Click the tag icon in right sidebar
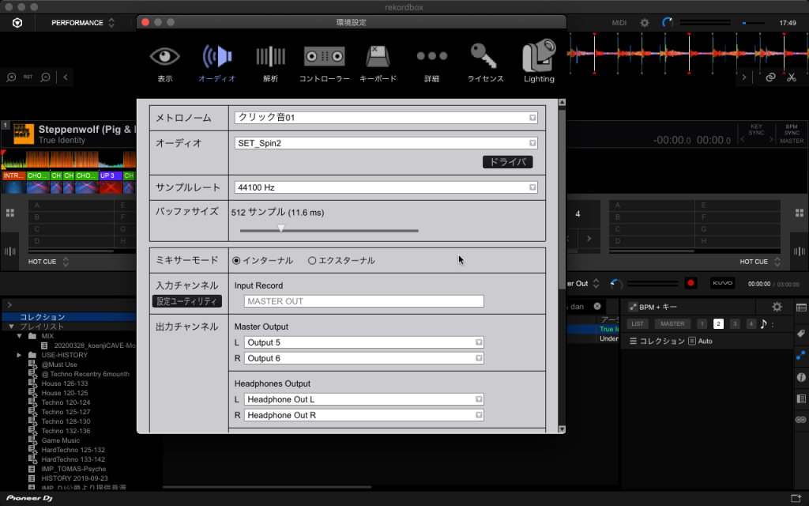Viewport: 809px width, 506px height. point(801,333)
